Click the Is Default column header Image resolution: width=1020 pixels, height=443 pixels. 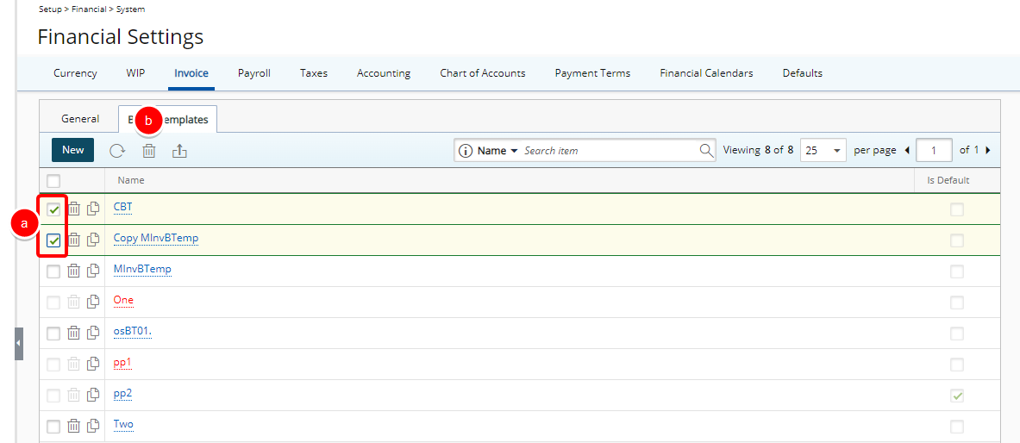pos(948,180)
